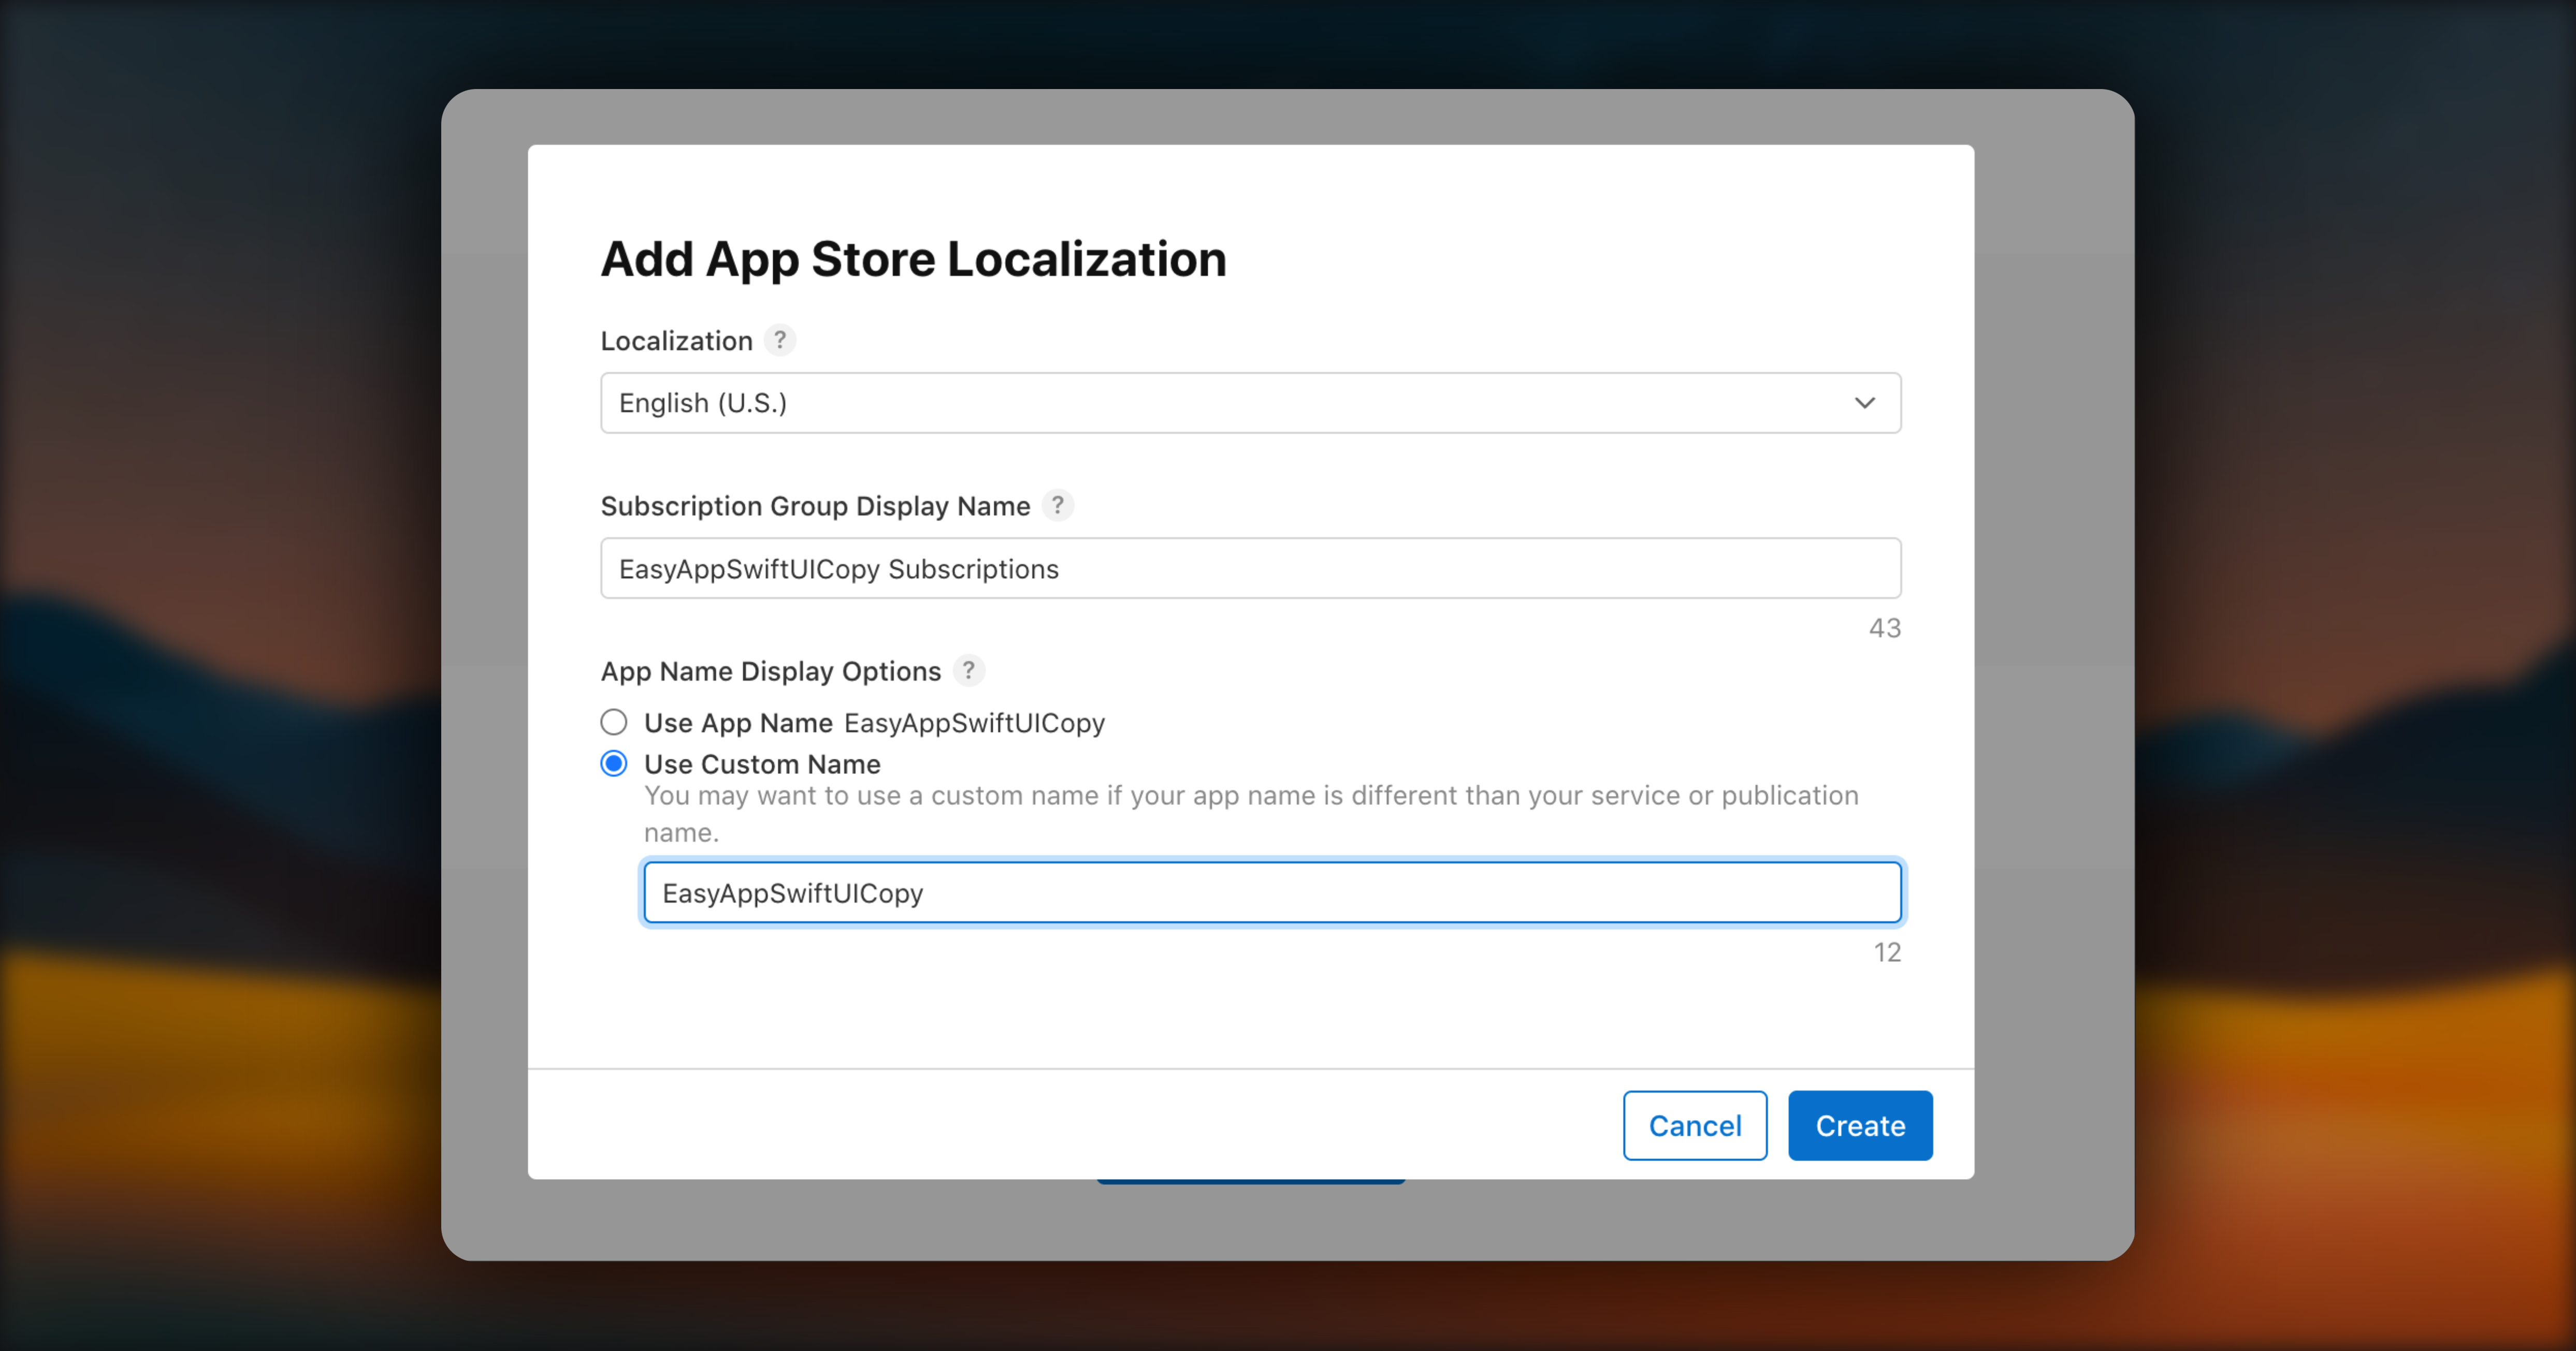Select the Use Custom Name option

click(x=614, y=763)
